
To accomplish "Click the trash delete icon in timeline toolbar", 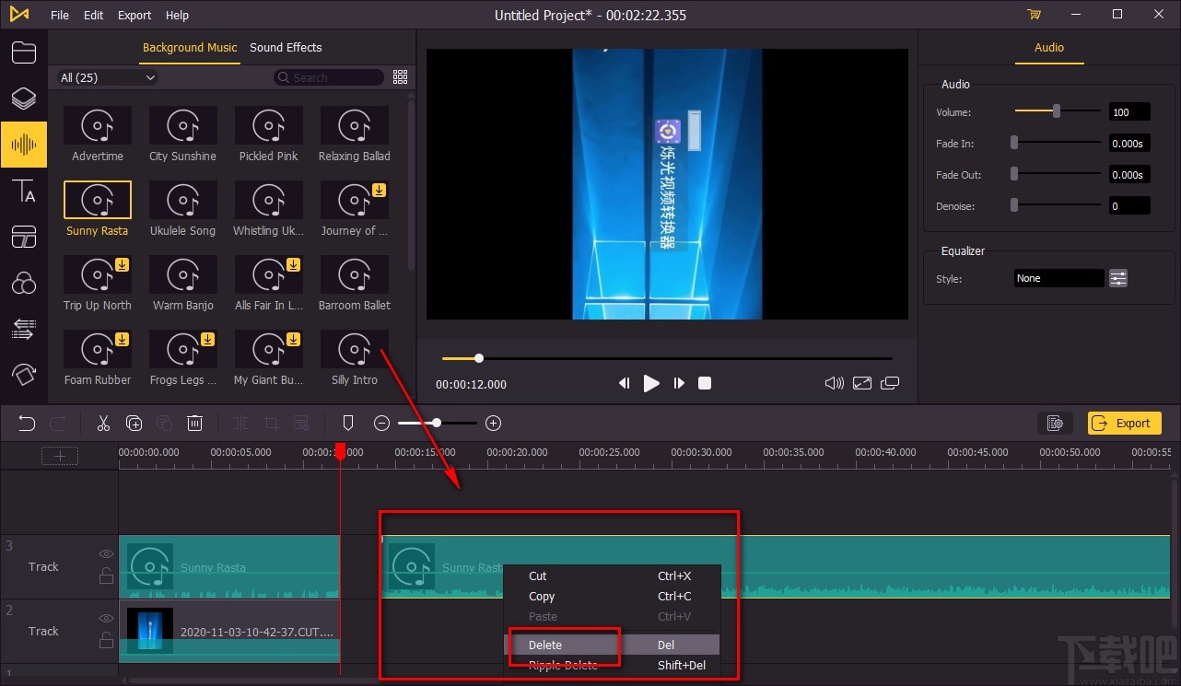I will (194, 424).
